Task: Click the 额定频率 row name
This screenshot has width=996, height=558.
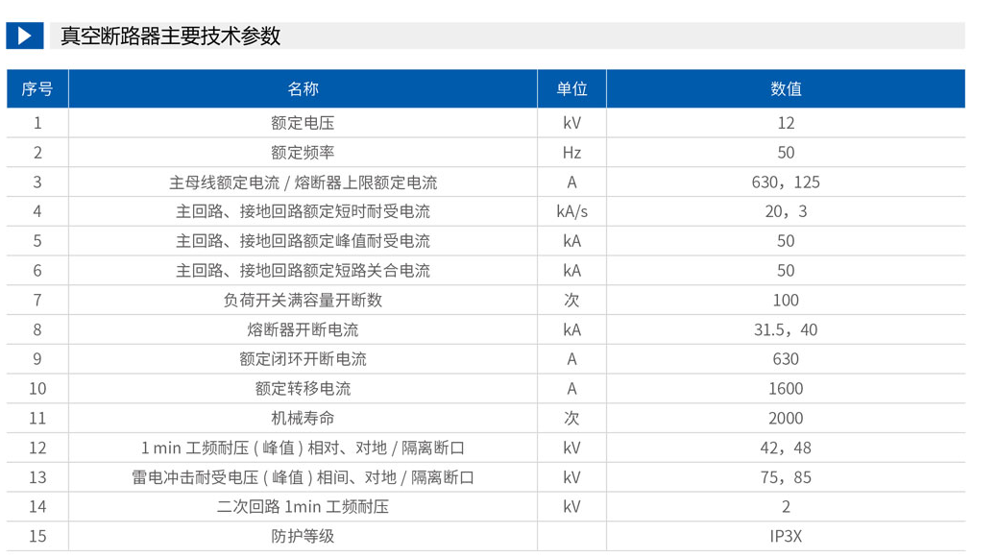Action: click(303, 153)
